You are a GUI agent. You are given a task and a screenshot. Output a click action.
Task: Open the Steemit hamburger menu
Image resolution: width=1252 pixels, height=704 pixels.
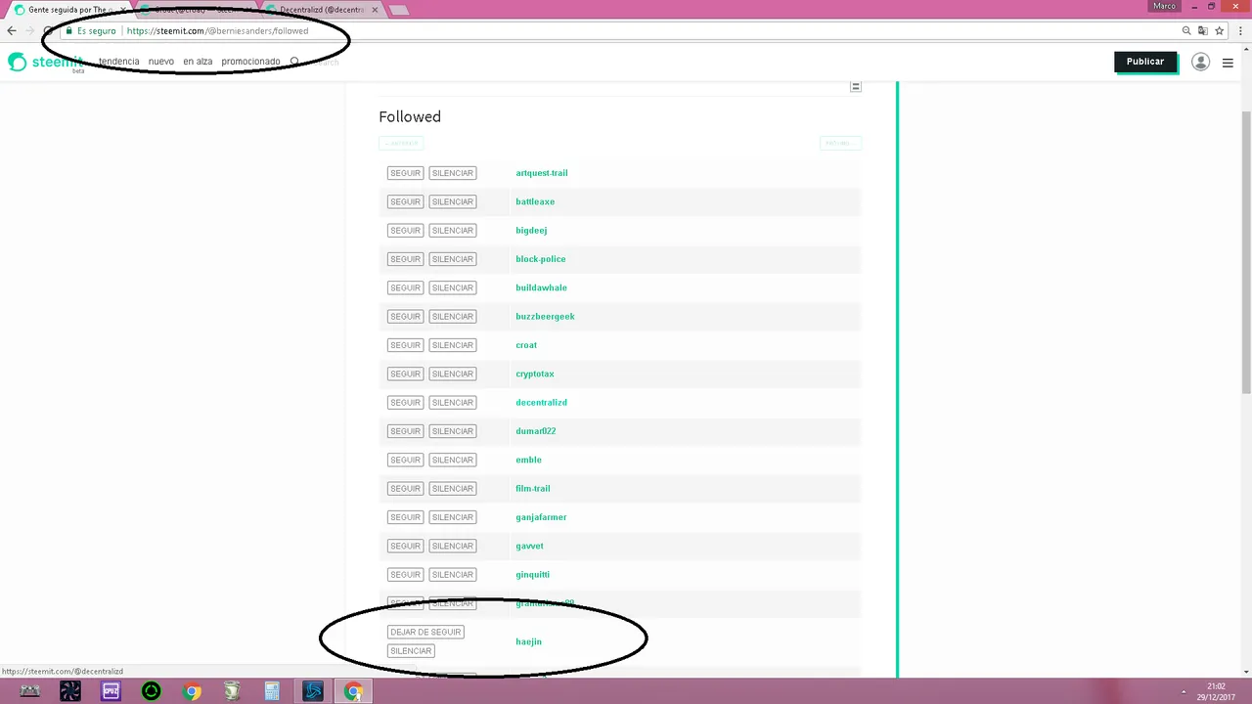pyautogui.click(x=1228, y=63)
